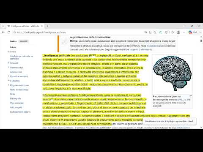203x152 pixels.
Task: Close the Intelligenza artificiale tab
Action: click(x=42, y=26)
